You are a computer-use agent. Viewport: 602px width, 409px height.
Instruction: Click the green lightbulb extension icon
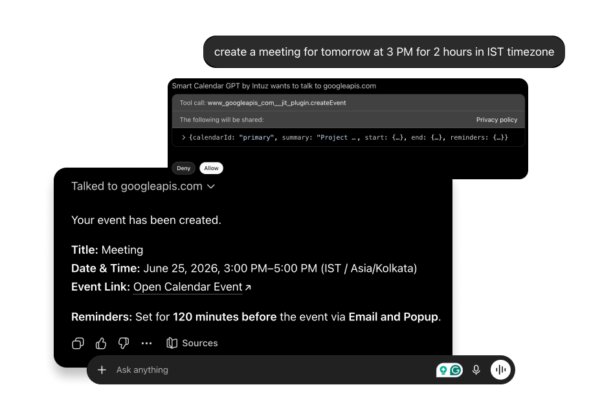coord(443,370)
